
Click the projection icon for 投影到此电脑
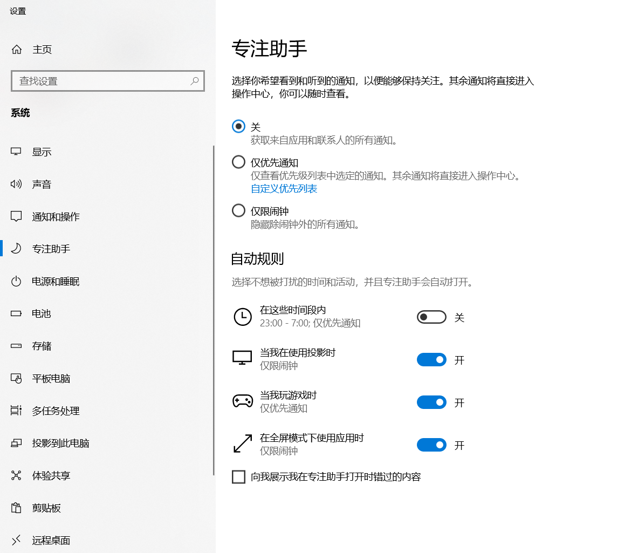tap(16, 443)
